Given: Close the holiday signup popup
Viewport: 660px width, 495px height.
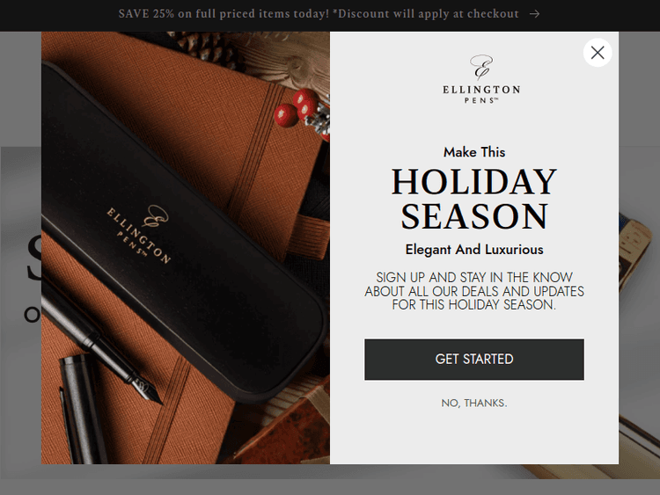Looking at the screenshot, I should (598, 53).
